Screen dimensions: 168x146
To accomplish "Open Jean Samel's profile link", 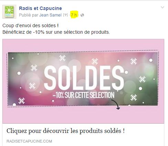I will [x=50, y=15].
